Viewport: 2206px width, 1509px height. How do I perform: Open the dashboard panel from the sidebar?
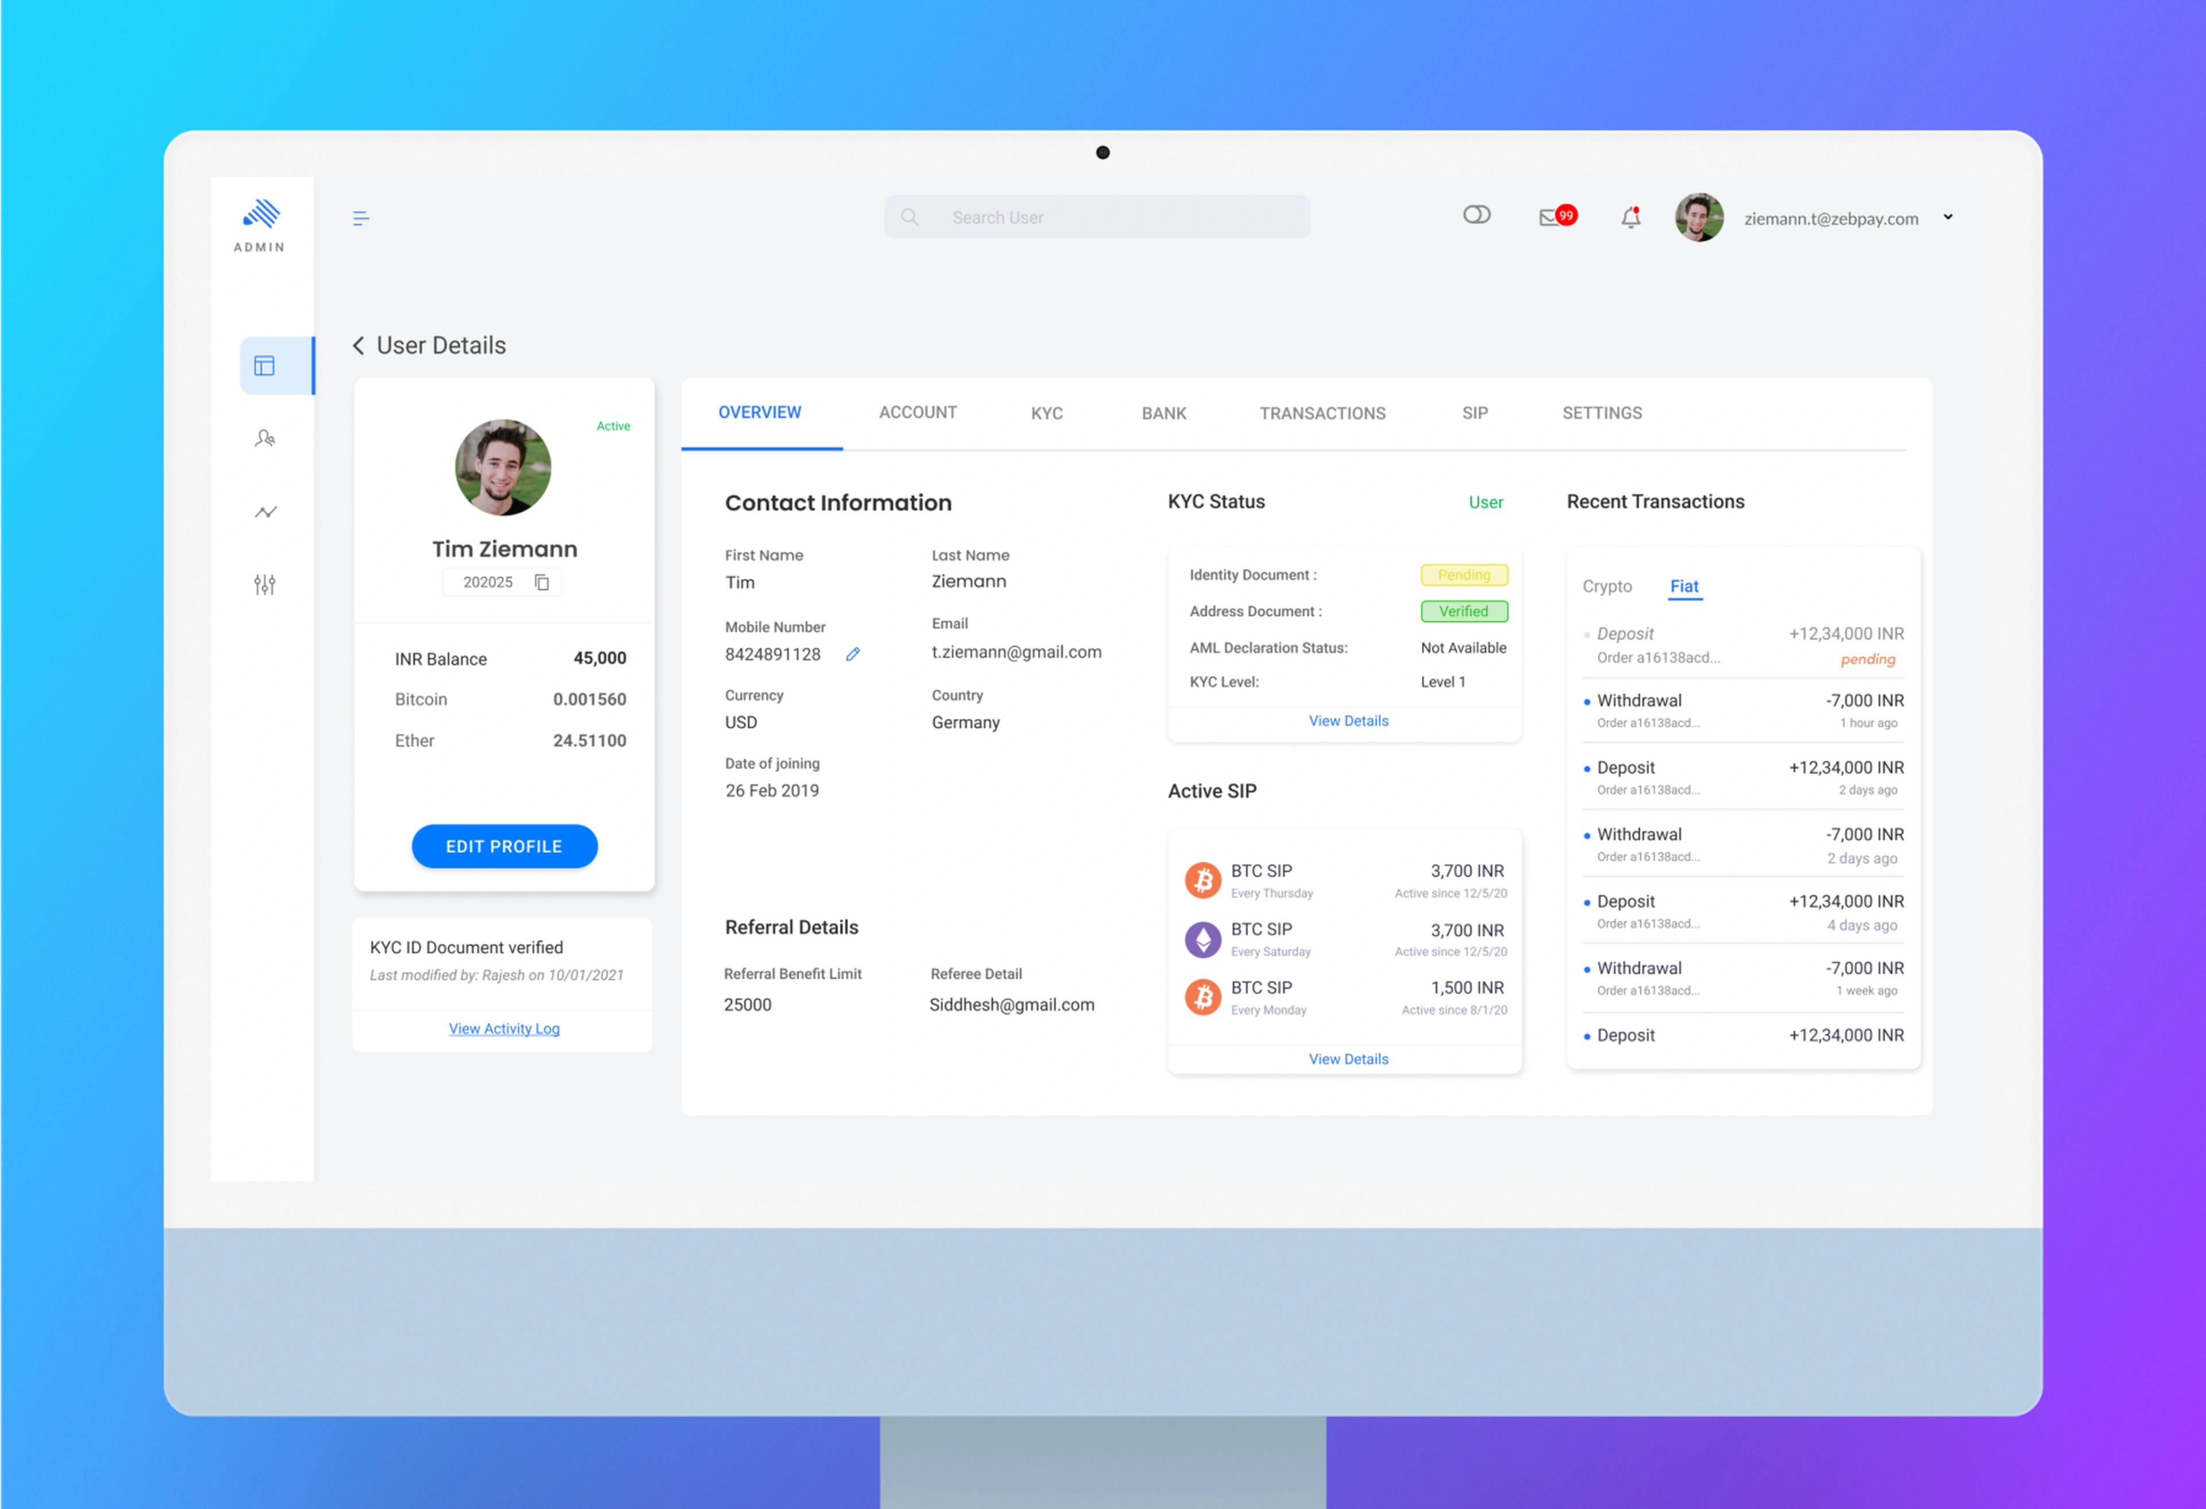[264, 365]
